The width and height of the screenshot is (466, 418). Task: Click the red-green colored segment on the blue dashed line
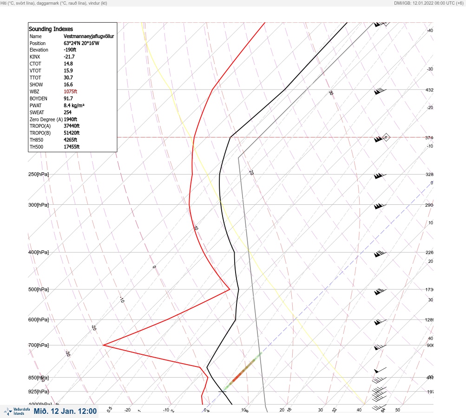pos(243,372)
